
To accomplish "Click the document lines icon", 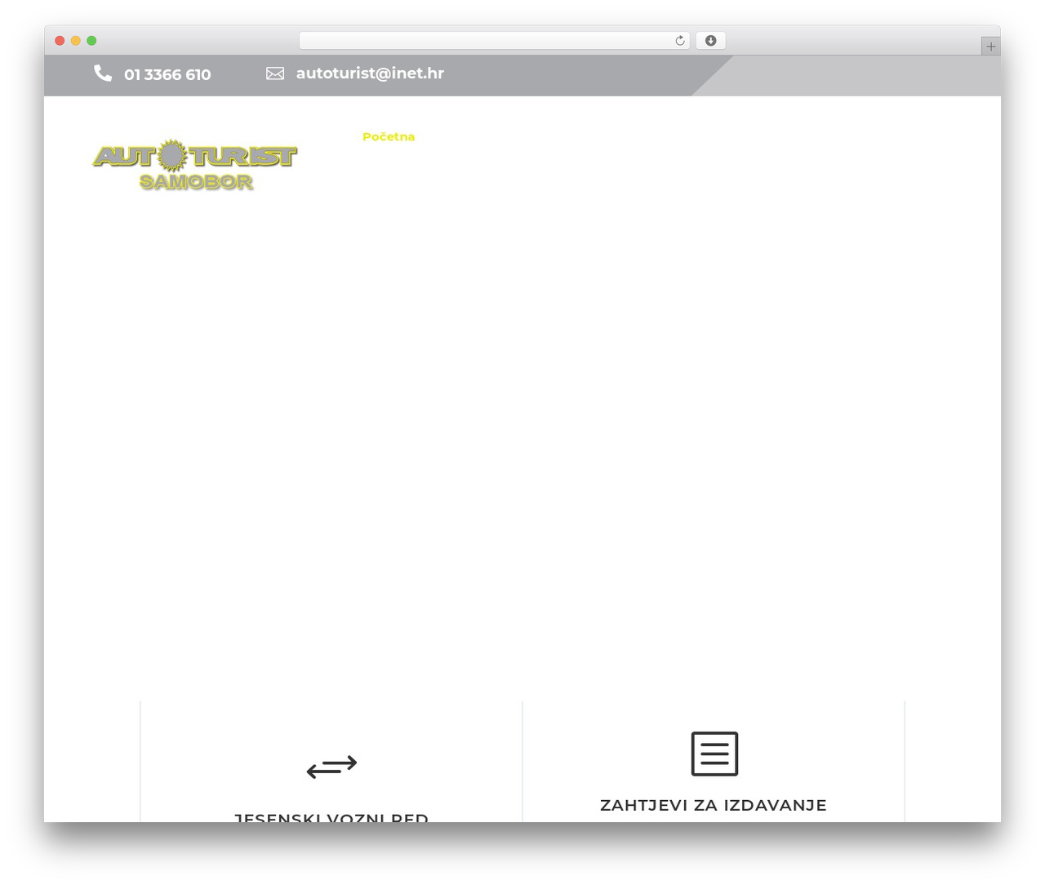I will click(714, 754).
